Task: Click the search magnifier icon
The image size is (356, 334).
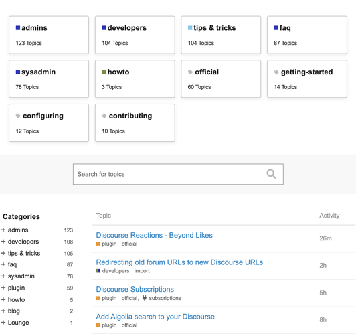Action: coord(271,174)
